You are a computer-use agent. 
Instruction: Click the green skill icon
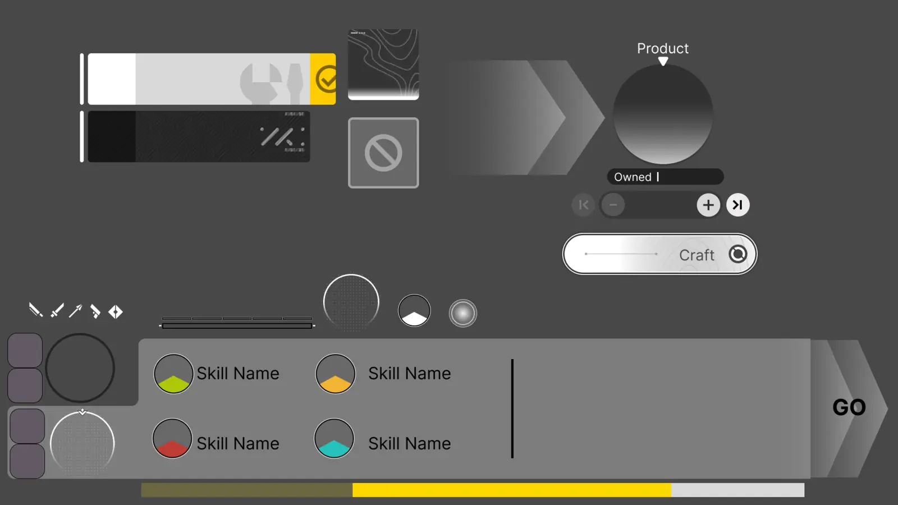(173, 374)
